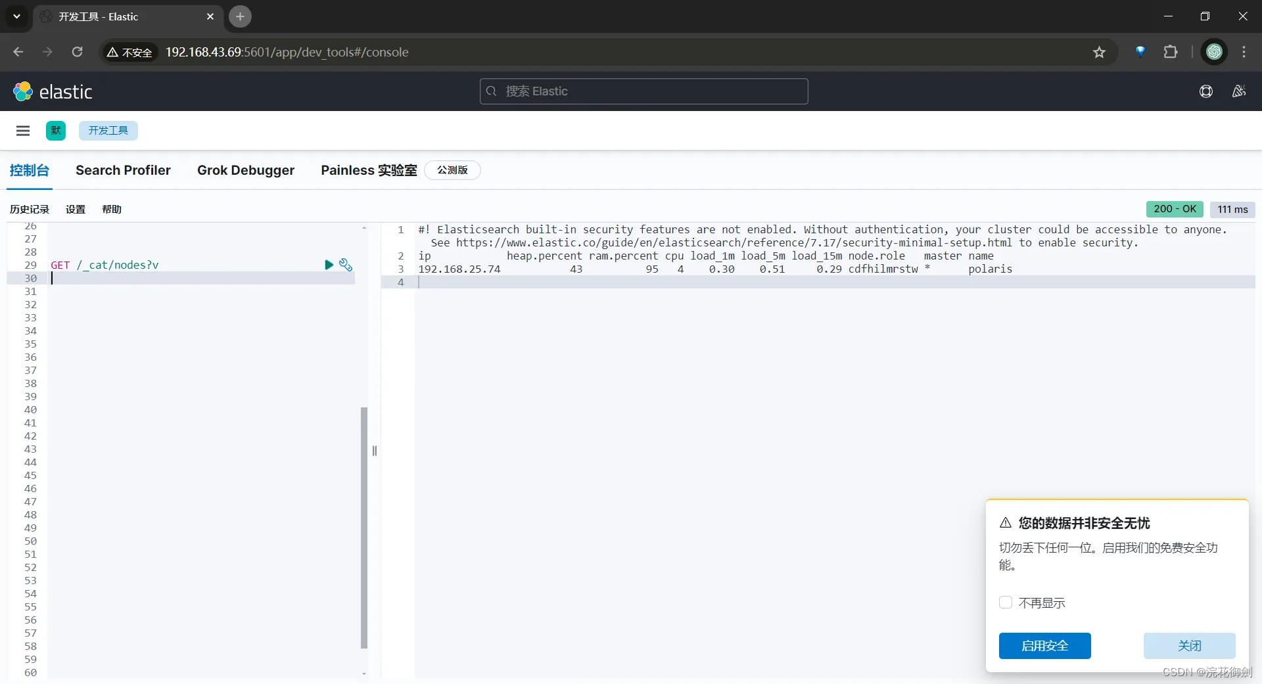Switch to Grok Debugger tab
The image size is (1262, 684).
(246, 170)
